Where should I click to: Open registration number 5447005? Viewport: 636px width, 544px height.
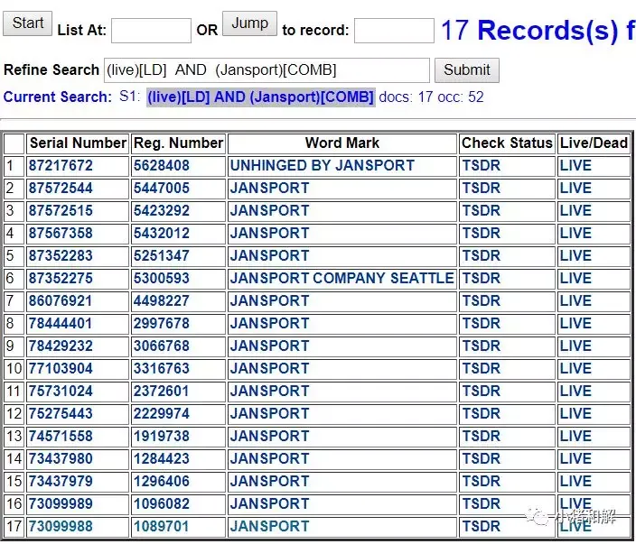162,189
